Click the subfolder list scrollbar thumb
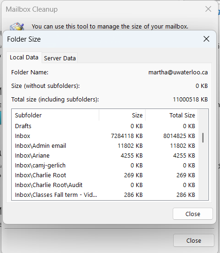This screenshot has width=220, height=253. click(x=203, y=137)
